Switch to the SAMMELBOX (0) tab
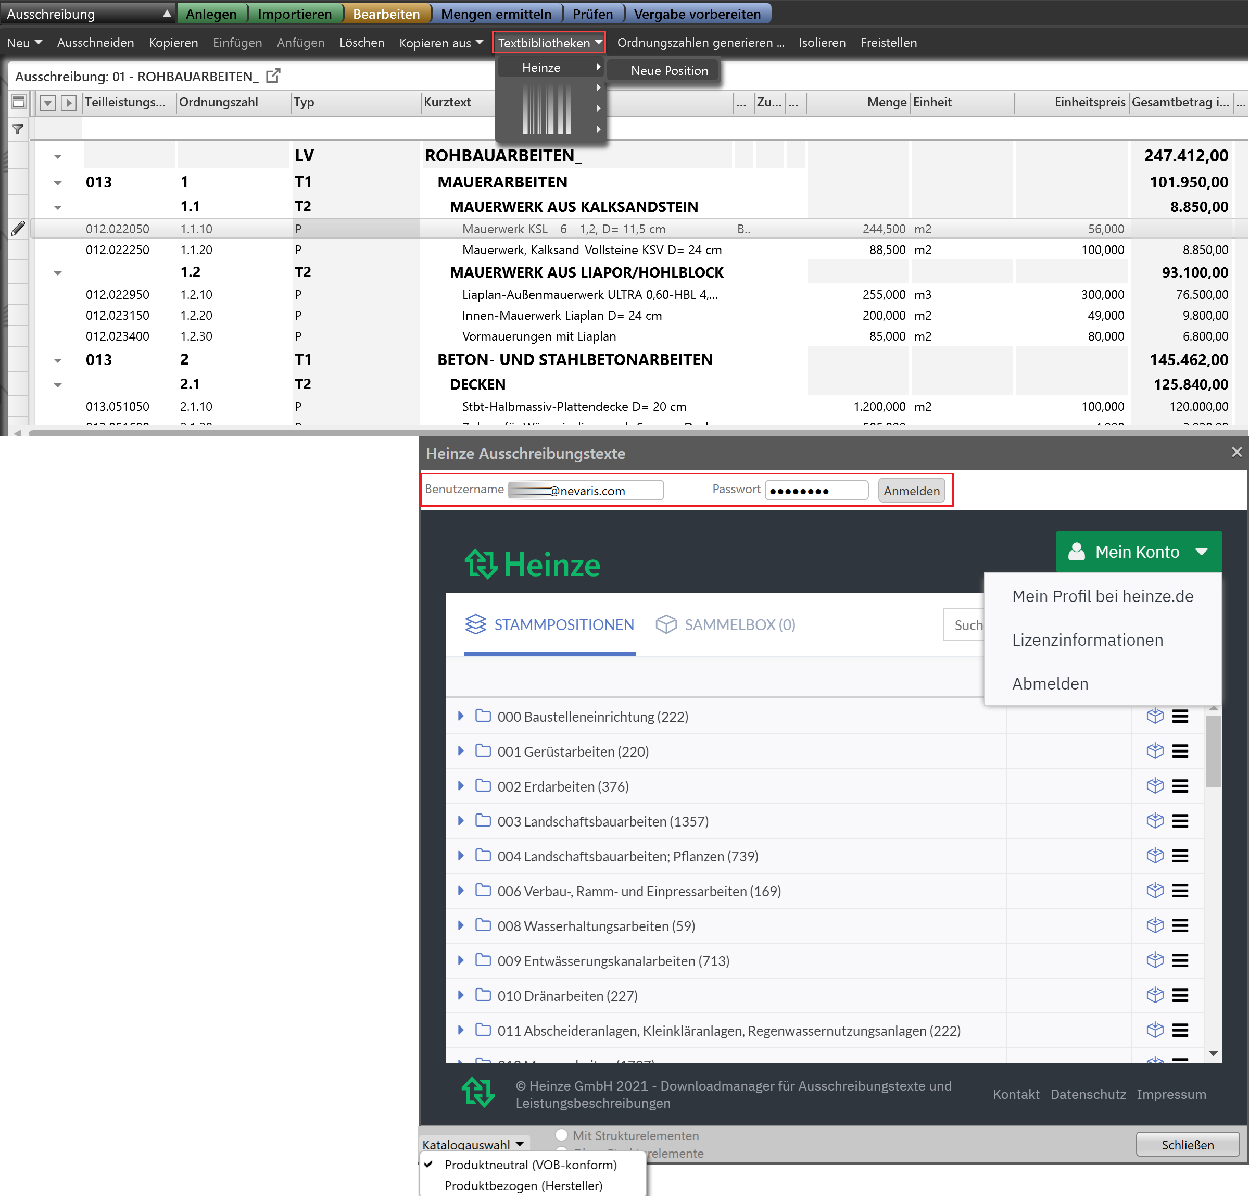 [x=726, y=625]
